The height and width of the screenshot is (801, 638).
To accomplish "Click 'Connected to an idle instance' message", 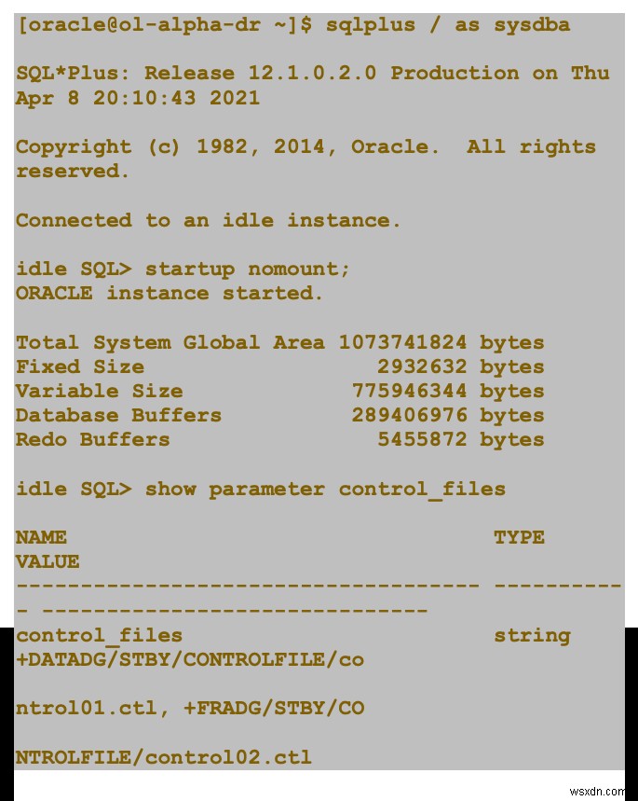I will coord(209,221).
